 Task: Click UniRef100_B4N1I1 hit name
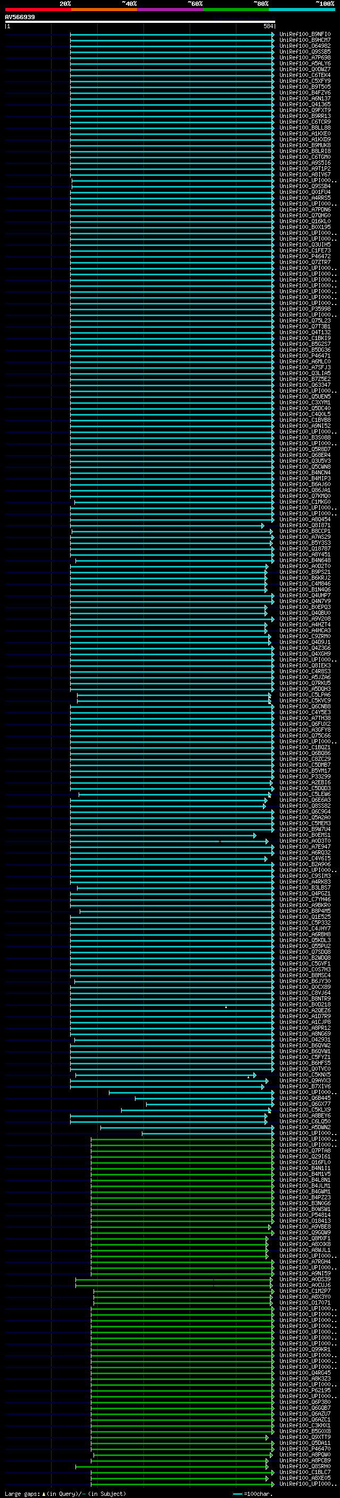pos(304,1169)
